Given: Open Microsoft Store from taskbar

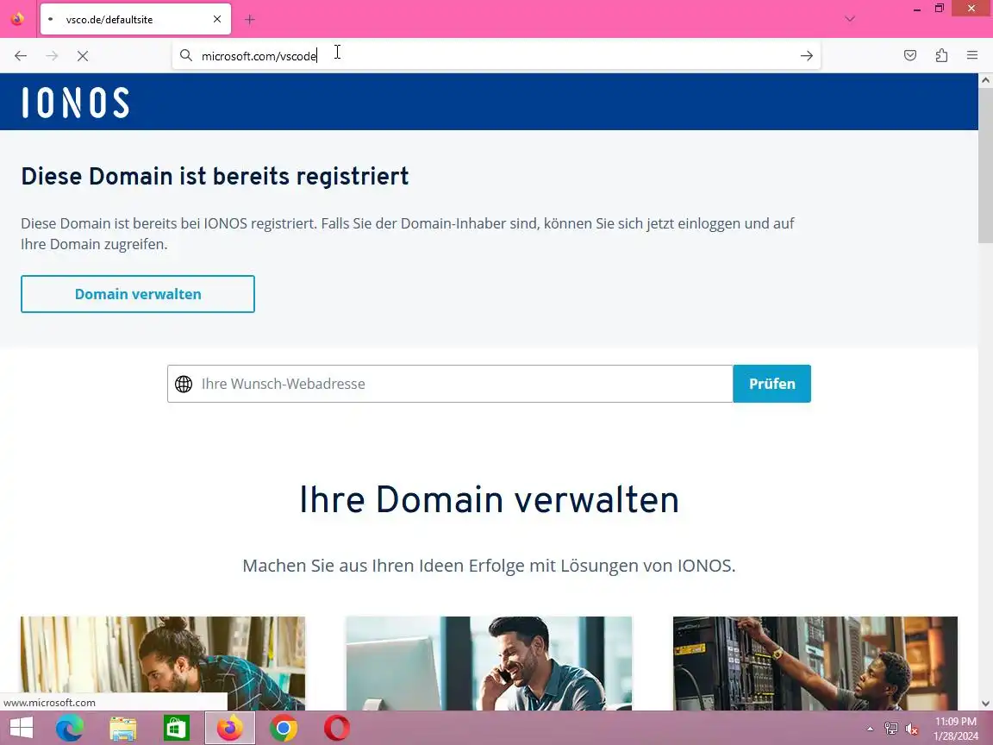Looking at the screenshot, I should point(176,728).
